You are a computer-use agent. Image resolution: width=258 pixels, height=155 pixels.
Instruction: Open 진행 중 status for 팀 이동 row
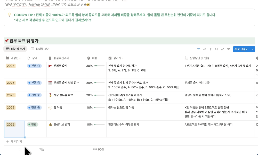35,107
